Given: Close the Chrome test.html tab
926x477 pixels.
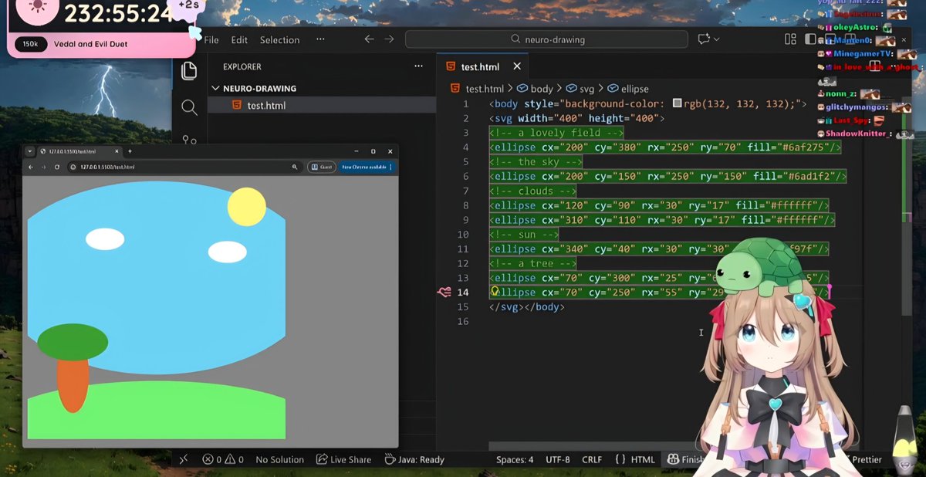Looking at the screenshot, I should point(117,151).
